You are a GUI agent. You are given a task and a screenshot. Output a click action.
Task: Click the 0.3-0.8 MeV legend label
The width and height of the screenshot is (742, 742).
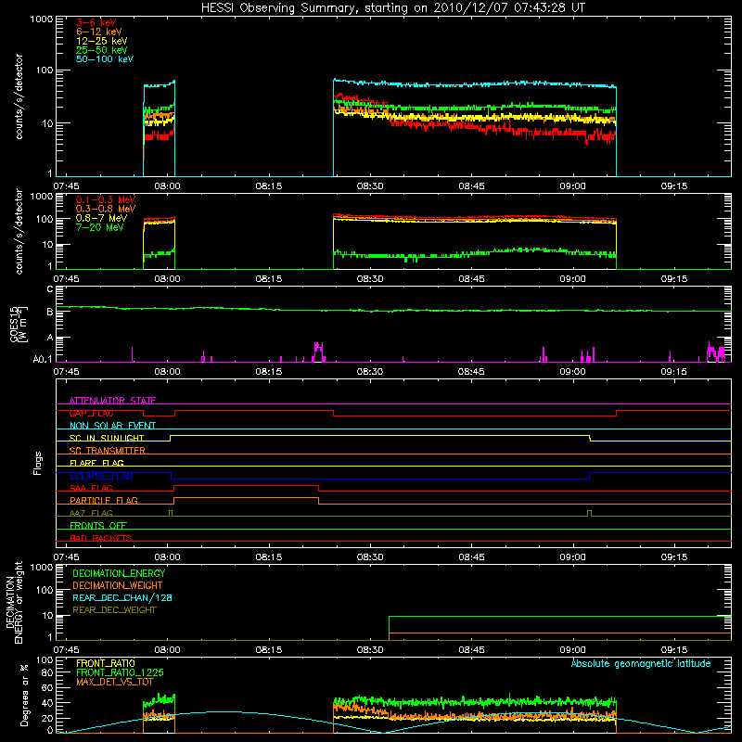(106, 209)
